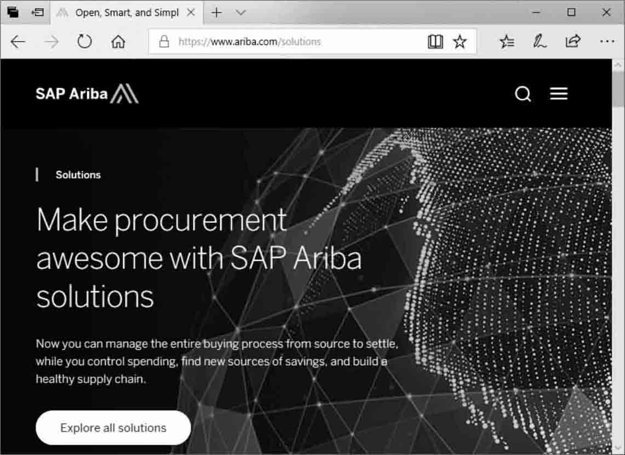Go to the browser home page
Screen dimensions: 625x455
(118, 42)
